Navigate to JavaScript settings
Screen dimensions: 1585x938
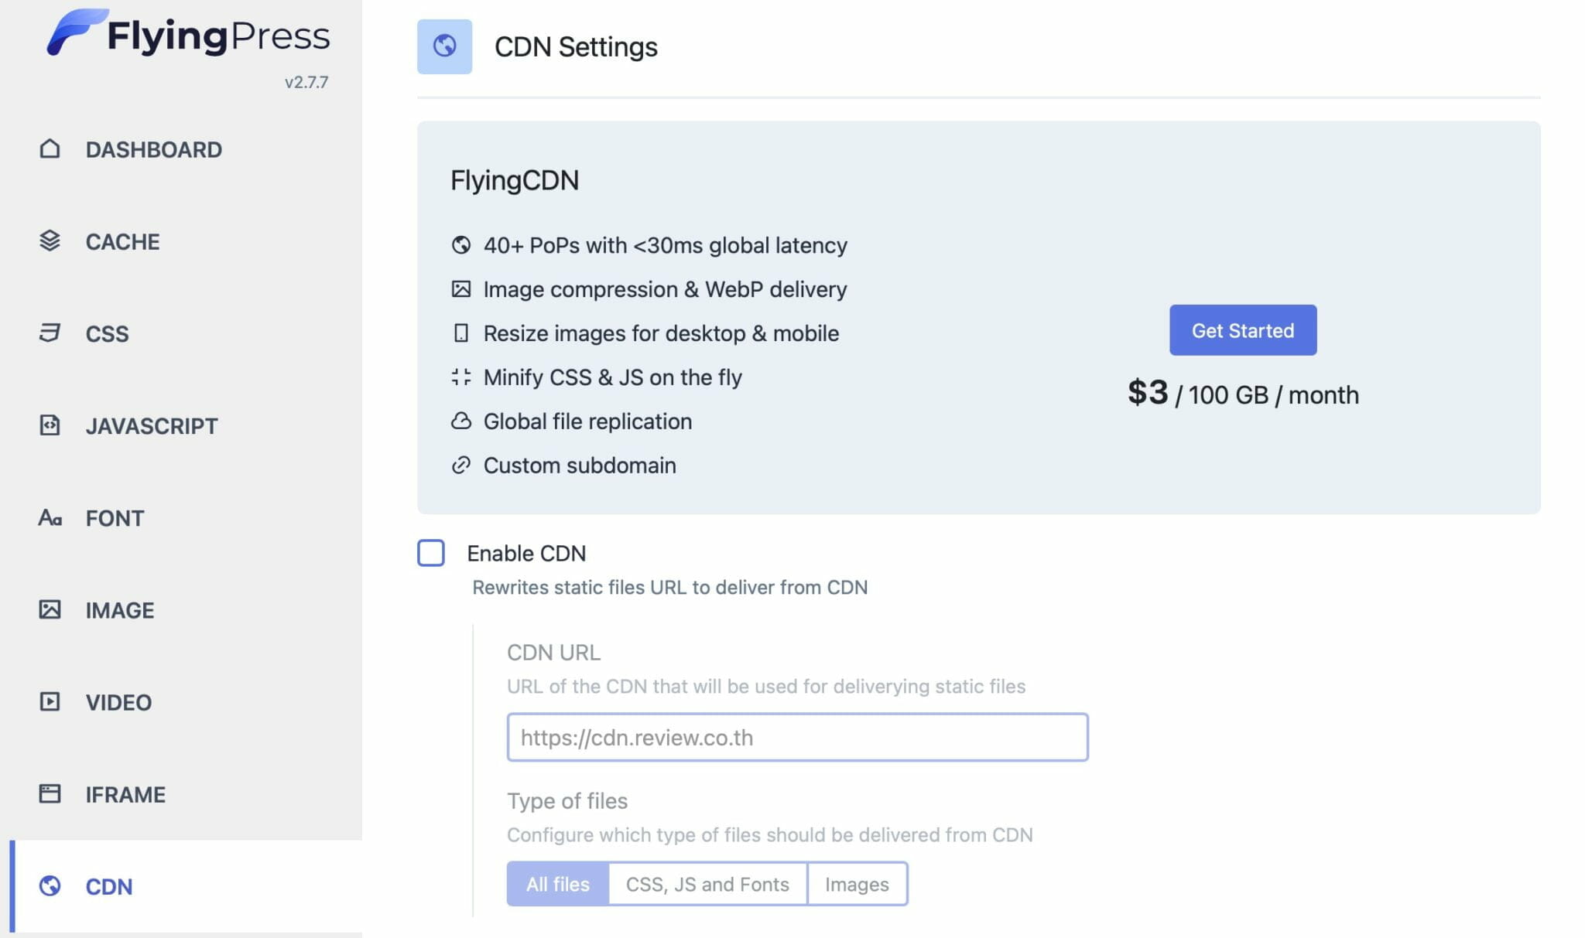coord(152,425)
